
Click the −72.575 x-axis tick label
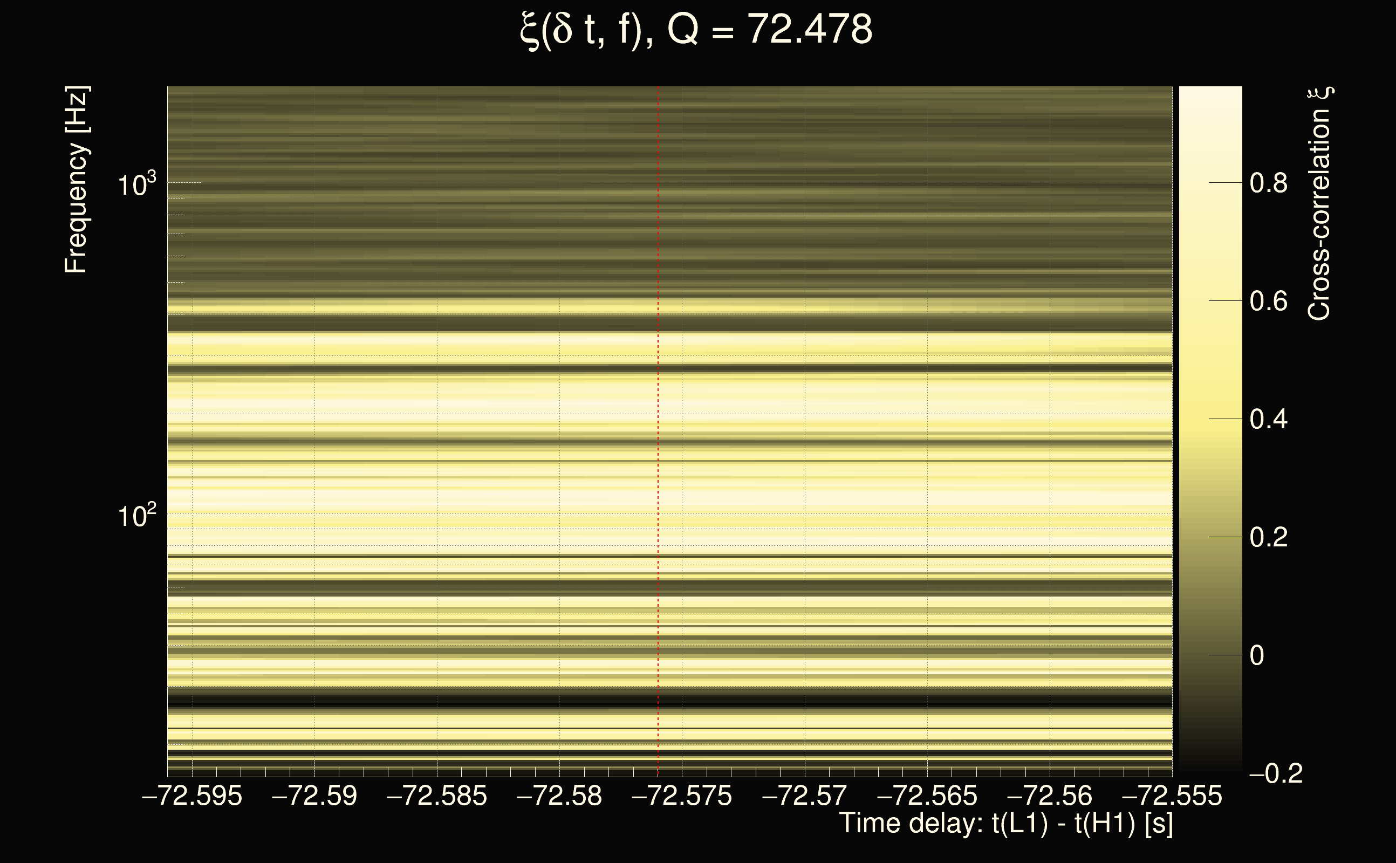point(681,796)
